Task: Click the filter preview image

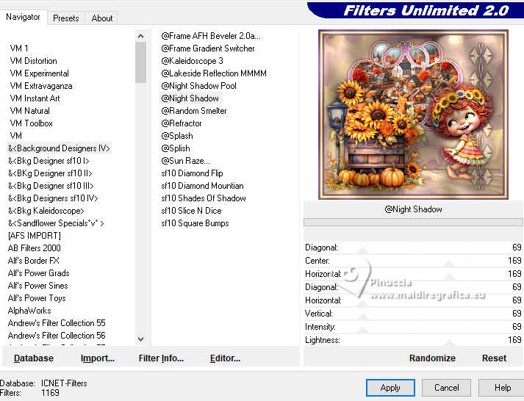Action: point(413,115)
